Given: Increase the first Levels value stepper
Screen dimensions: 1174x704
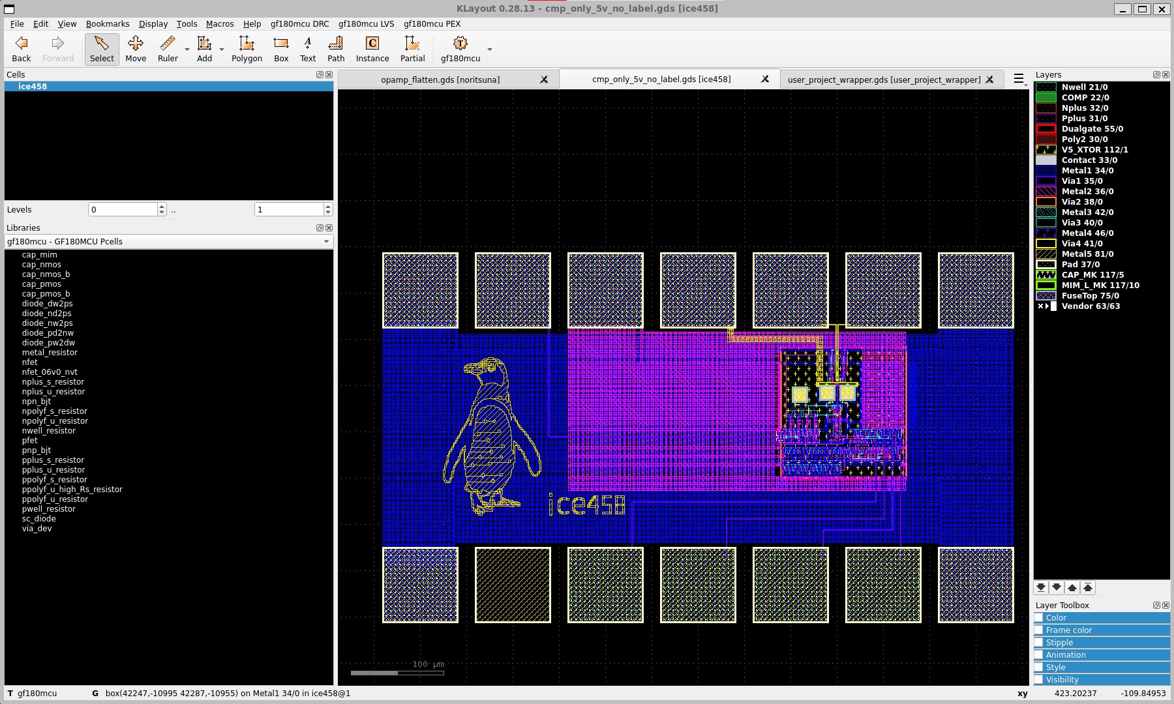Looking at the screenshot, I should click(162, 206).
